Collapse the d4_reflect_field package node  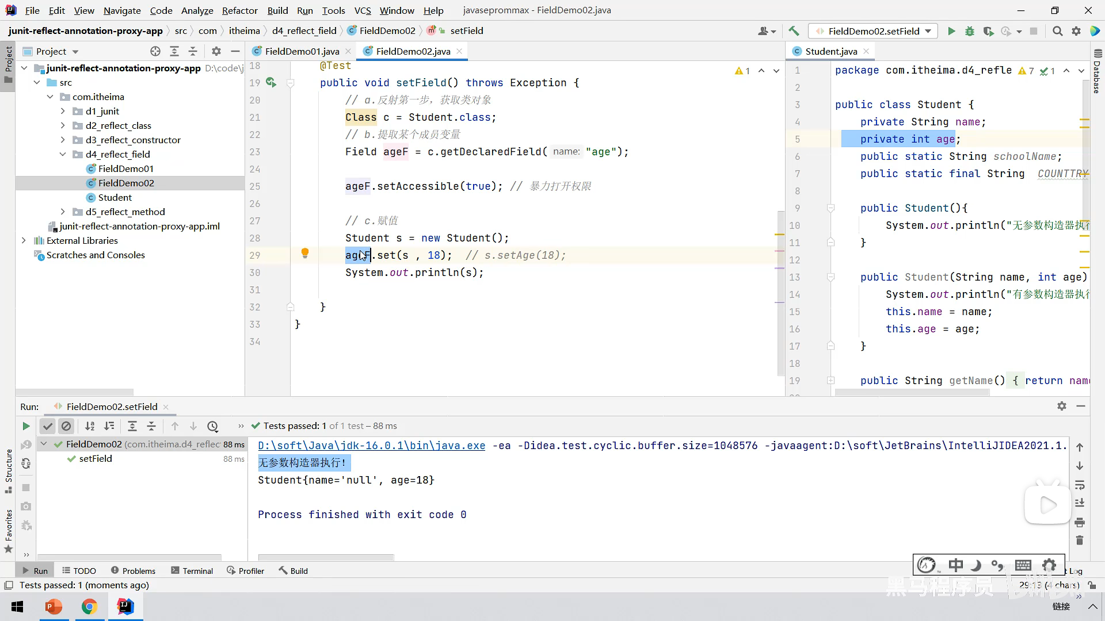[63, 154]
